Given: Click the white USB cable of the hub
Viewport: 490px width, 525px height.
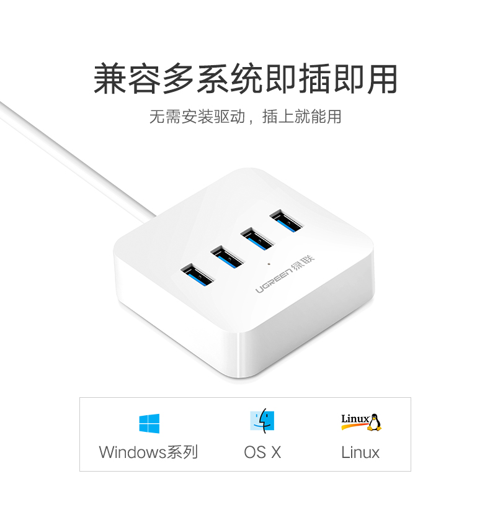Looking at the screenshot, I should click(77, 162).
